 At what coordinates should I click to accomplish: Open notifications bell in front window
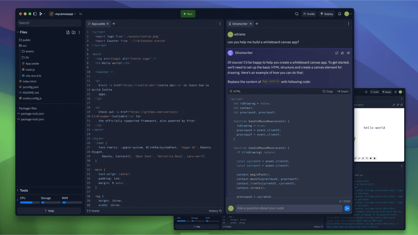click(340, 14)
